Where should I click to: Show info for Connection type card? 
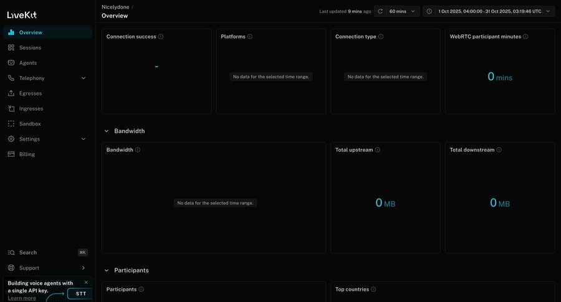381,37
